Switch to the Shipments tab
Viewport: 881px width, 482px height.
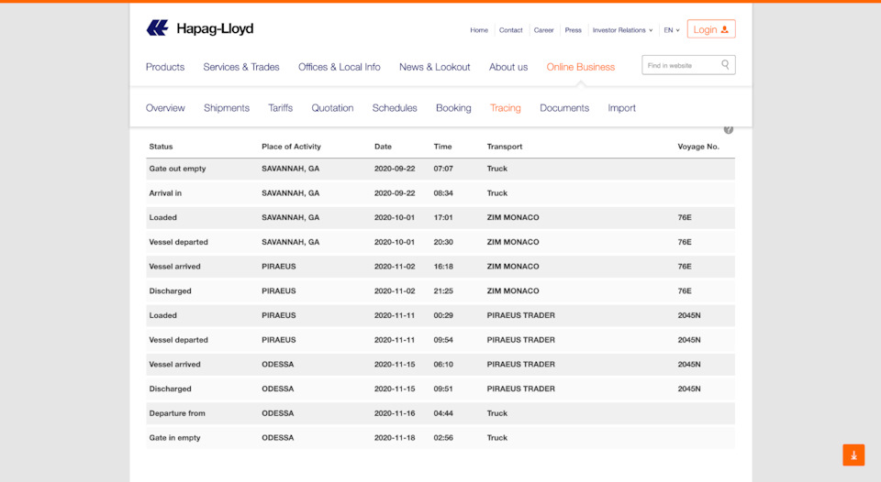(227, 108)
